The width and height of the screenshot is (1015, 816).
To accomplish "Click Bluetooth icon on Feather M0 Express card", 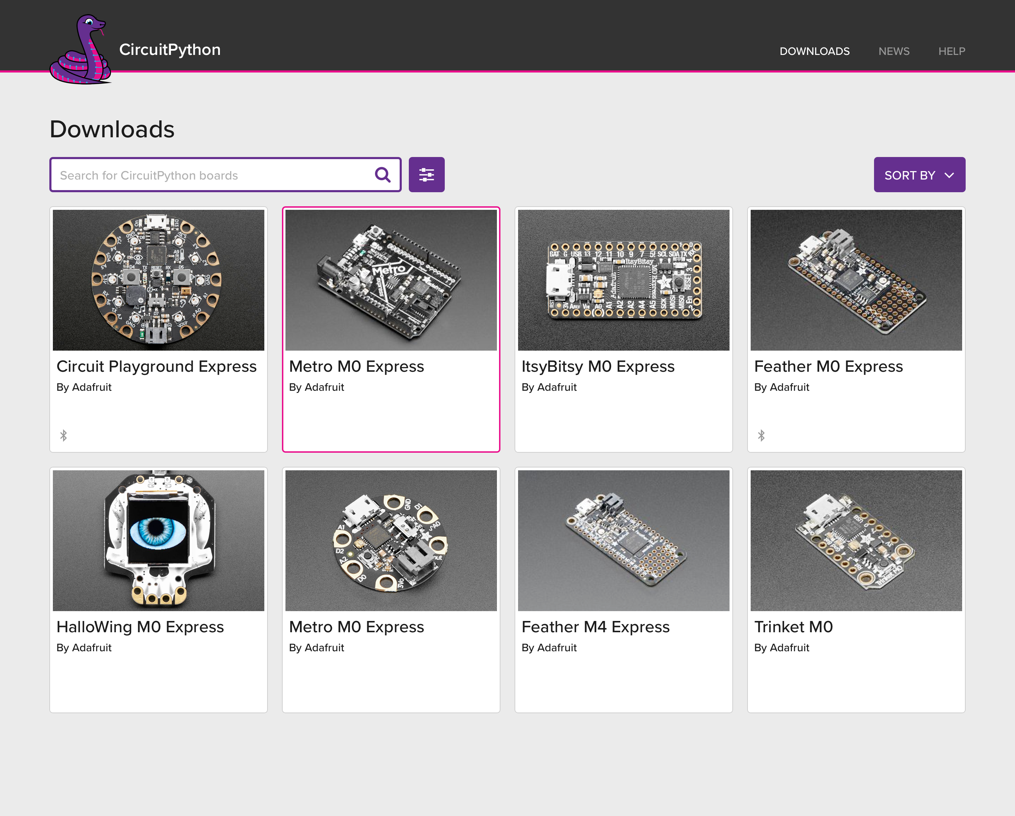I will 761,435.
